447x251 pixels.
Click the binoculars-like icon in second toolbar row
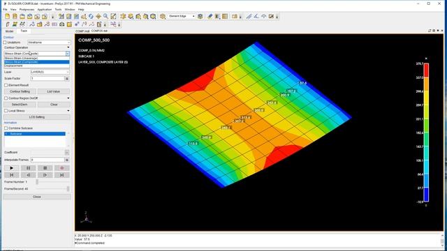coord(61,24)
